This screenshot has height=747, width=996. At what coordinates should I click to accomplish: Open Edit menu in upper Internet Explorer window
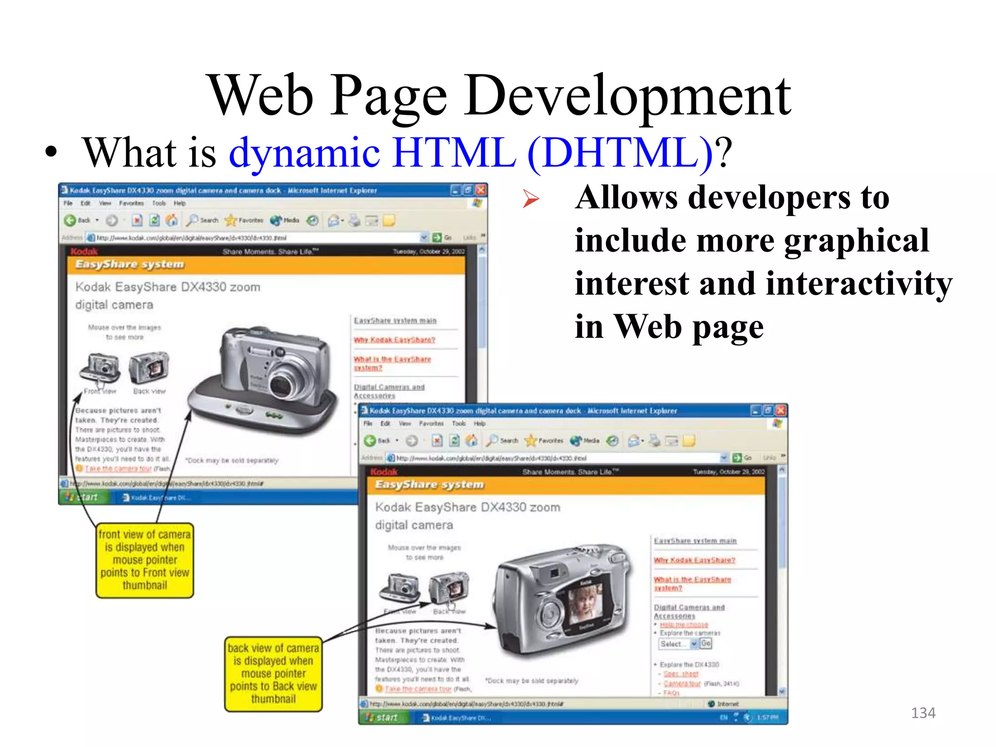(x=86, y=203)
